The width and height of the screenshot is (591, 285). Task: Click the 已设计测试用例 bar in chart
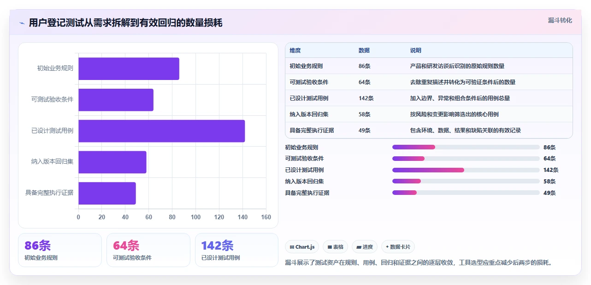[x=161, y=131]
